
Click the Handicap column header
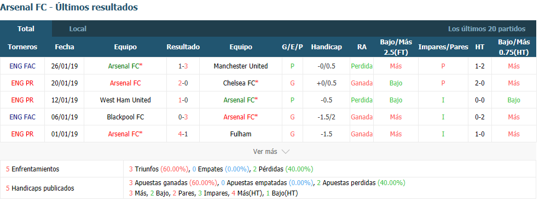326,47
